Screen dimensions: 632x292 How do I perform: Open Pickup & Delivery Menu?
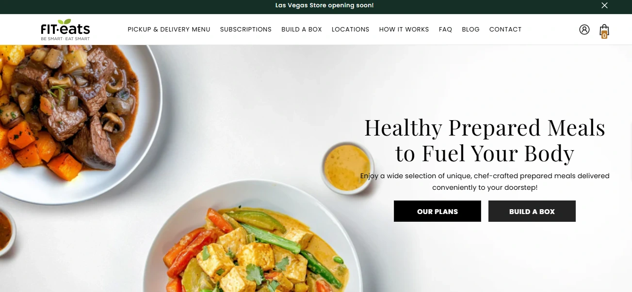coord(169,30)
